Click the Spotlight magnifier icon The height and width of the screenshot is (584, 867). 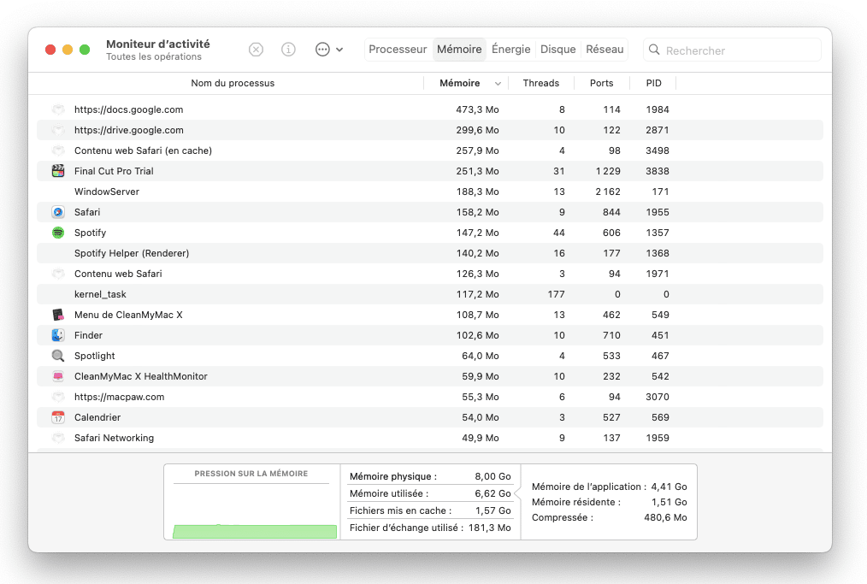coord(58,356)
